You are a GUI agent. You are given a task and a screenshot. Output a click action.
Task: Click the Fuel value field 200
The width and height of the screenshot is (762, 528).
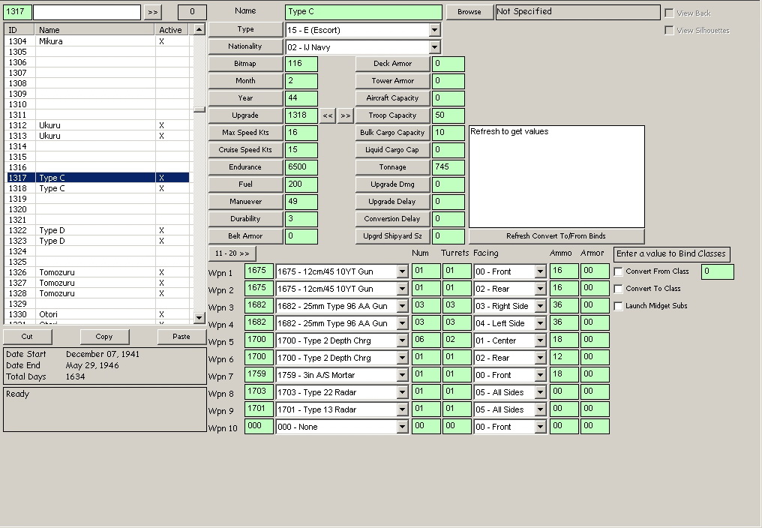coord(301,184)
